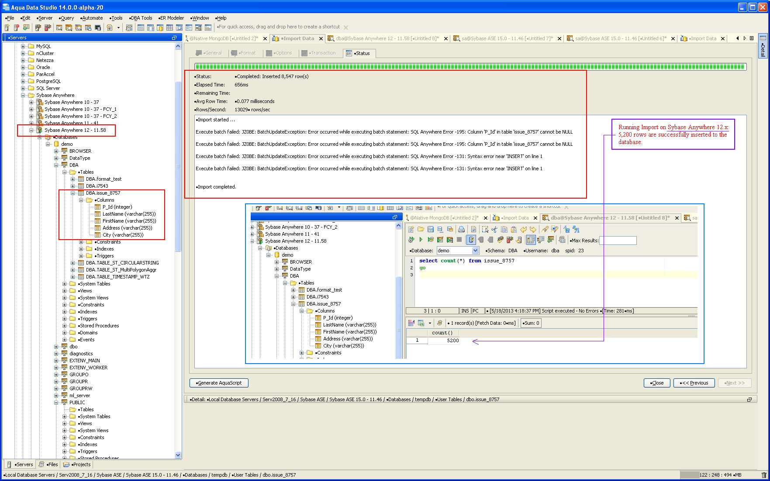Close the shortcut bar with its X
Screen dimensions: 770x481
tap(346, 27)
